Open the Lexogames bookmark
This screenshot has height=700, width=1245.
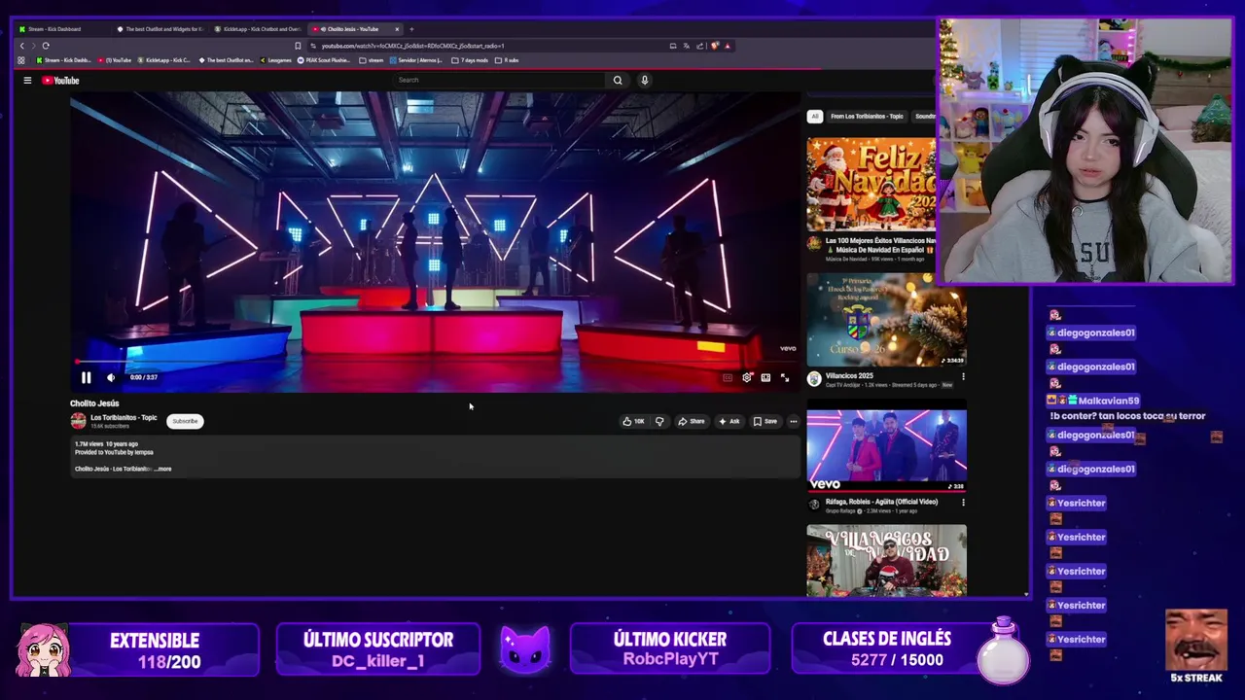tap(275, 60)
